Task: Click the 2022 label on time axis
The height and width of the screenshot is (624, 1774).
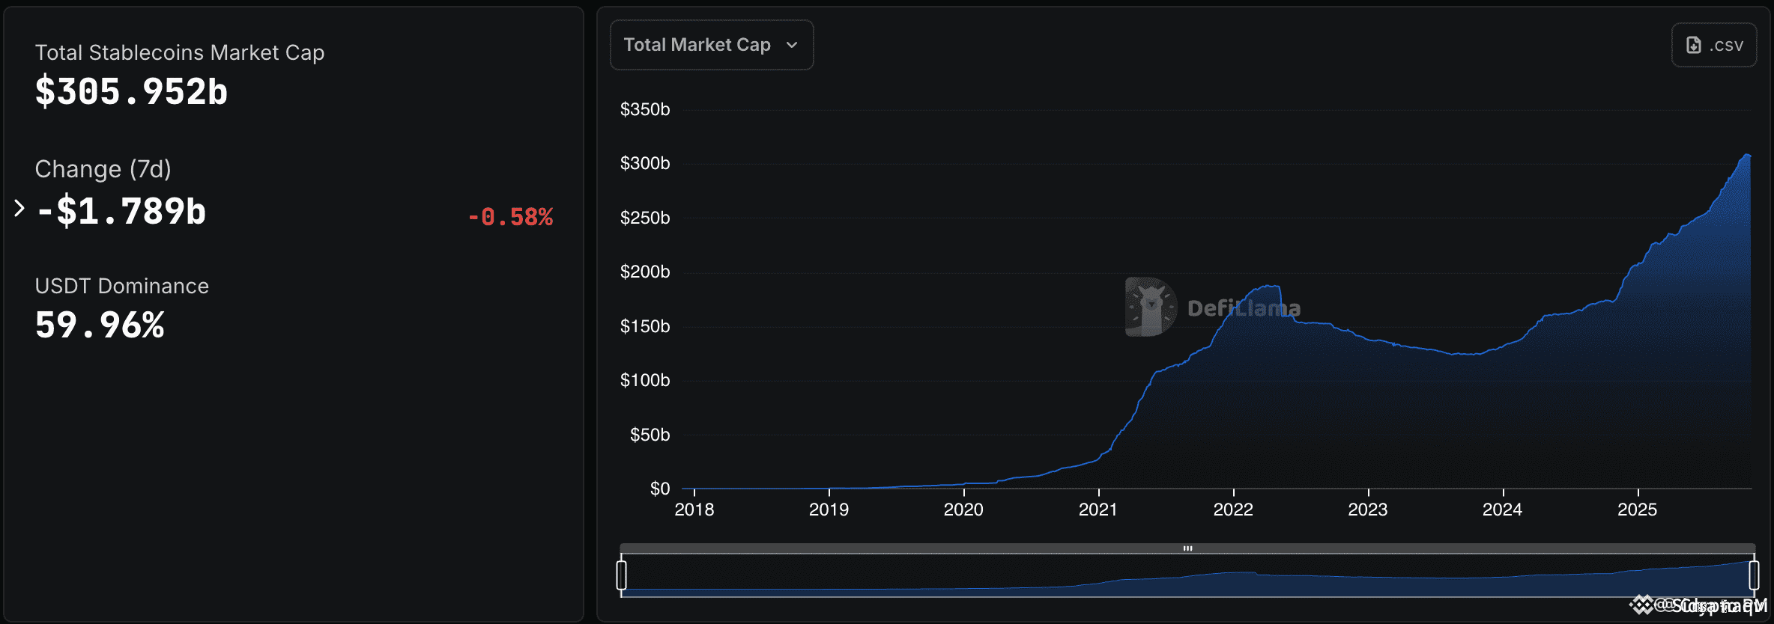Action: 1233,510
